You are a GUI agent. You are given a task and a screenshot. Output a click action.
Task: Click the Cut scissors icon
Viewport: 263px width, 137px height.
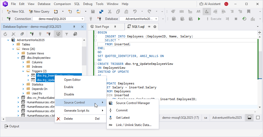point(110,12)
